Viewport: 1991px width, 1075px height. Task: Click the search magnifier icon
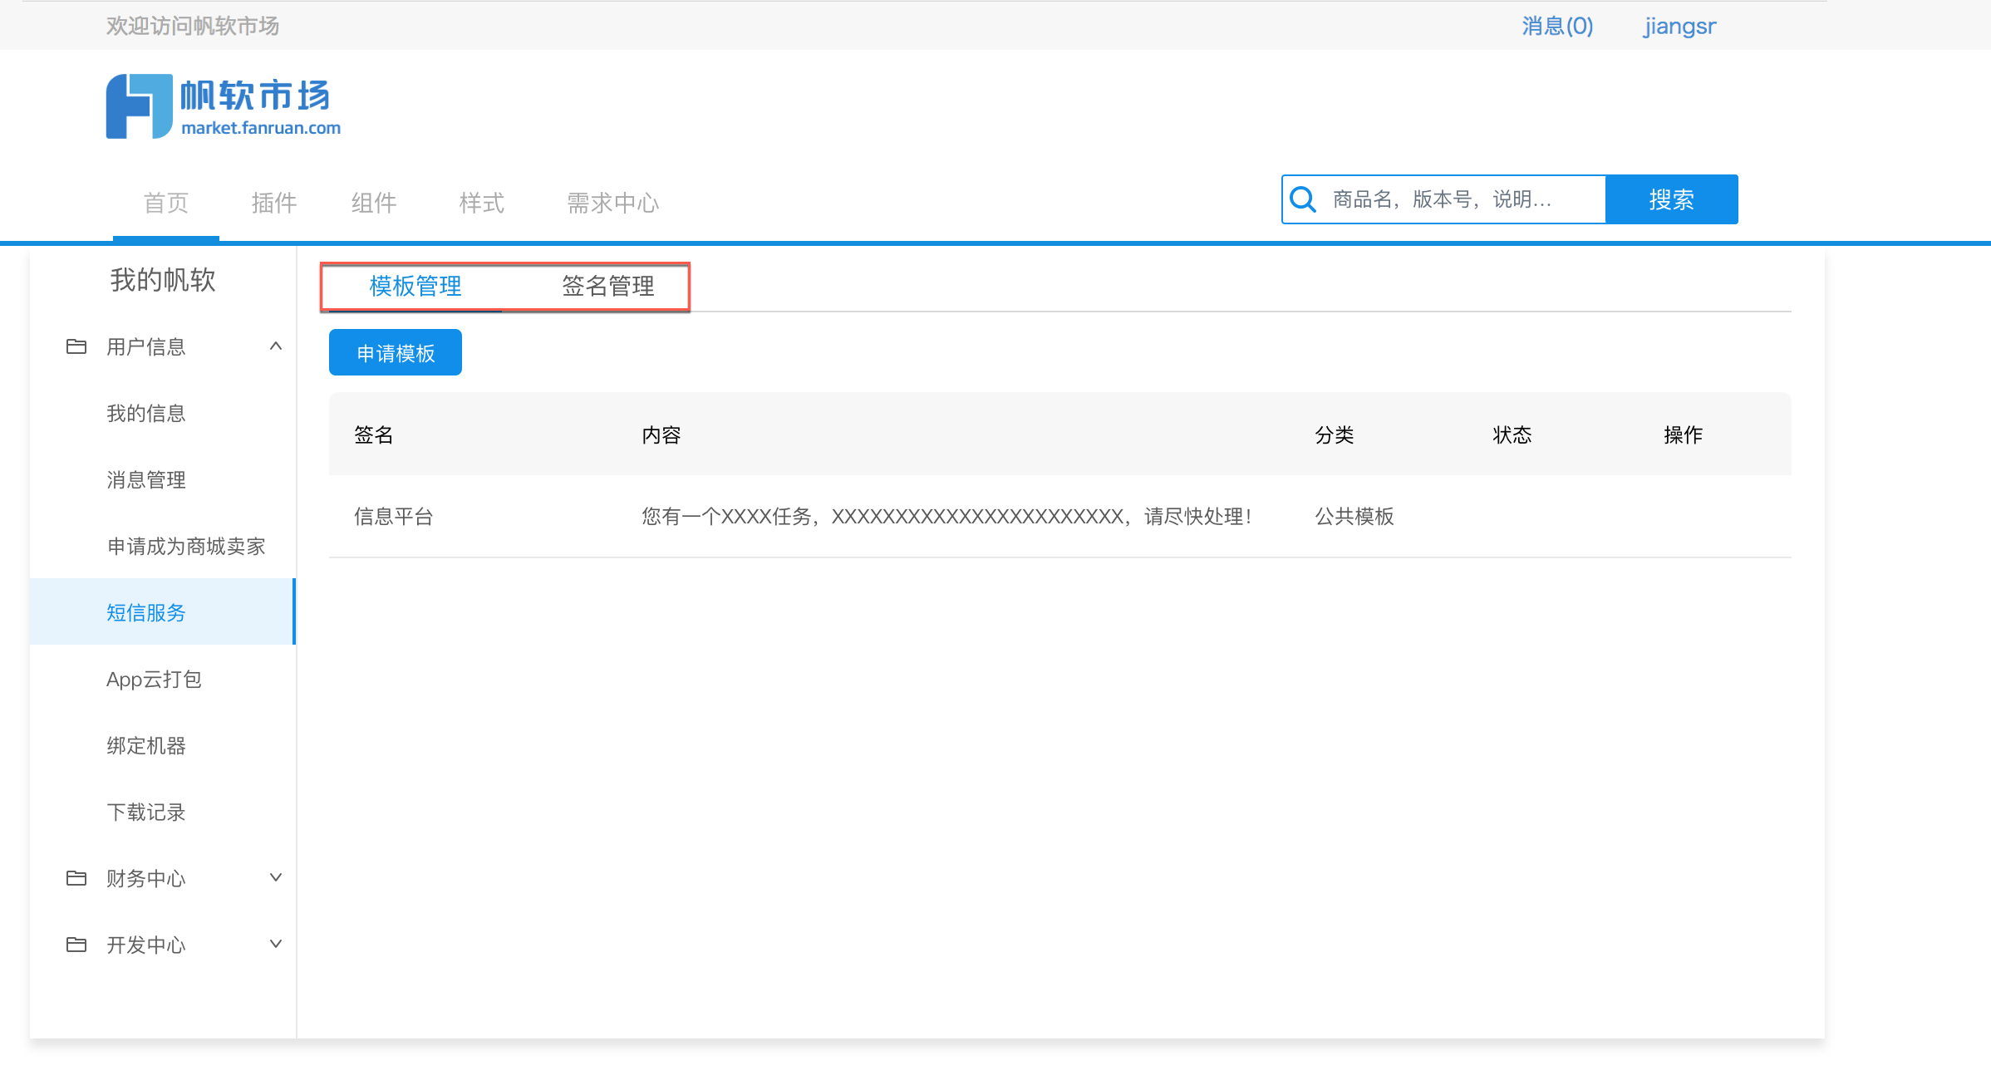click(1302, 199)
